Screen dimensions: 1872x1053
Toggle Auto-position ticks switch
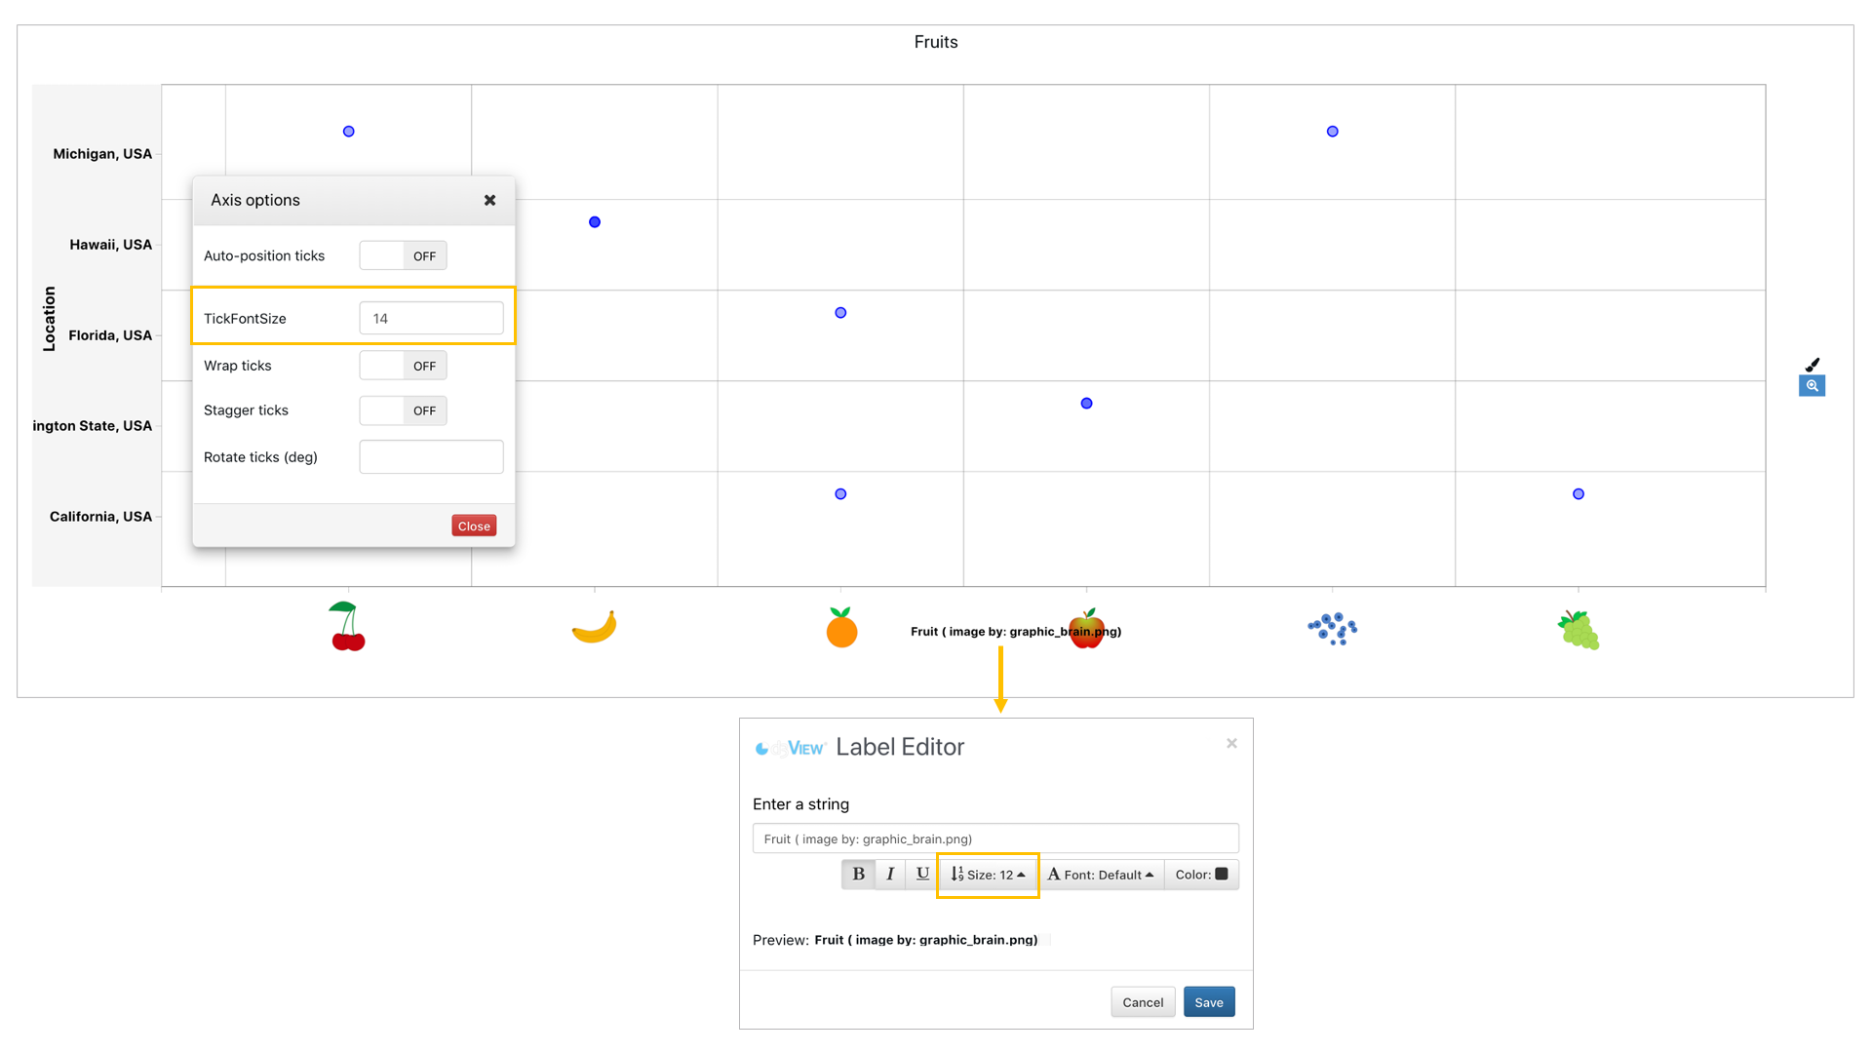coord(403,256)
